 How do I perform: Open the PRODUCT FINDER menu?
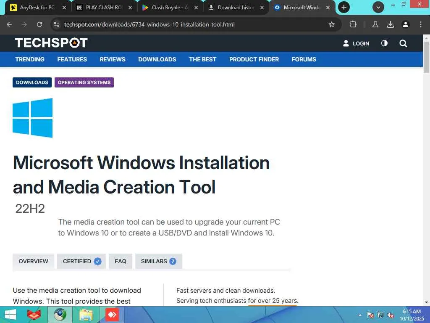pyautogui.click(x=254, y=59)
